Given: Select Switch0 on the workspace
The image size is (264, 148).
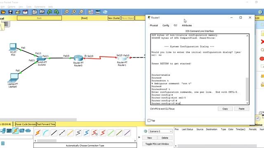Looking at the screenshot, I should point(42,58).
